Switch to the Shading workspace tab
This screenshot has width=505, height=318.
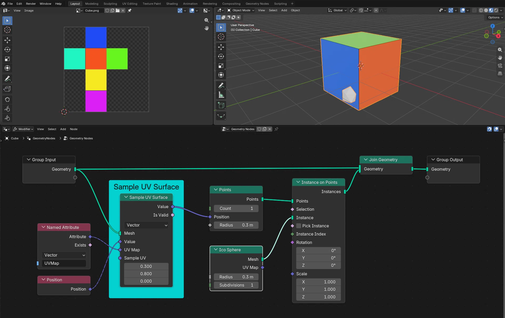(x=172, y=4)
